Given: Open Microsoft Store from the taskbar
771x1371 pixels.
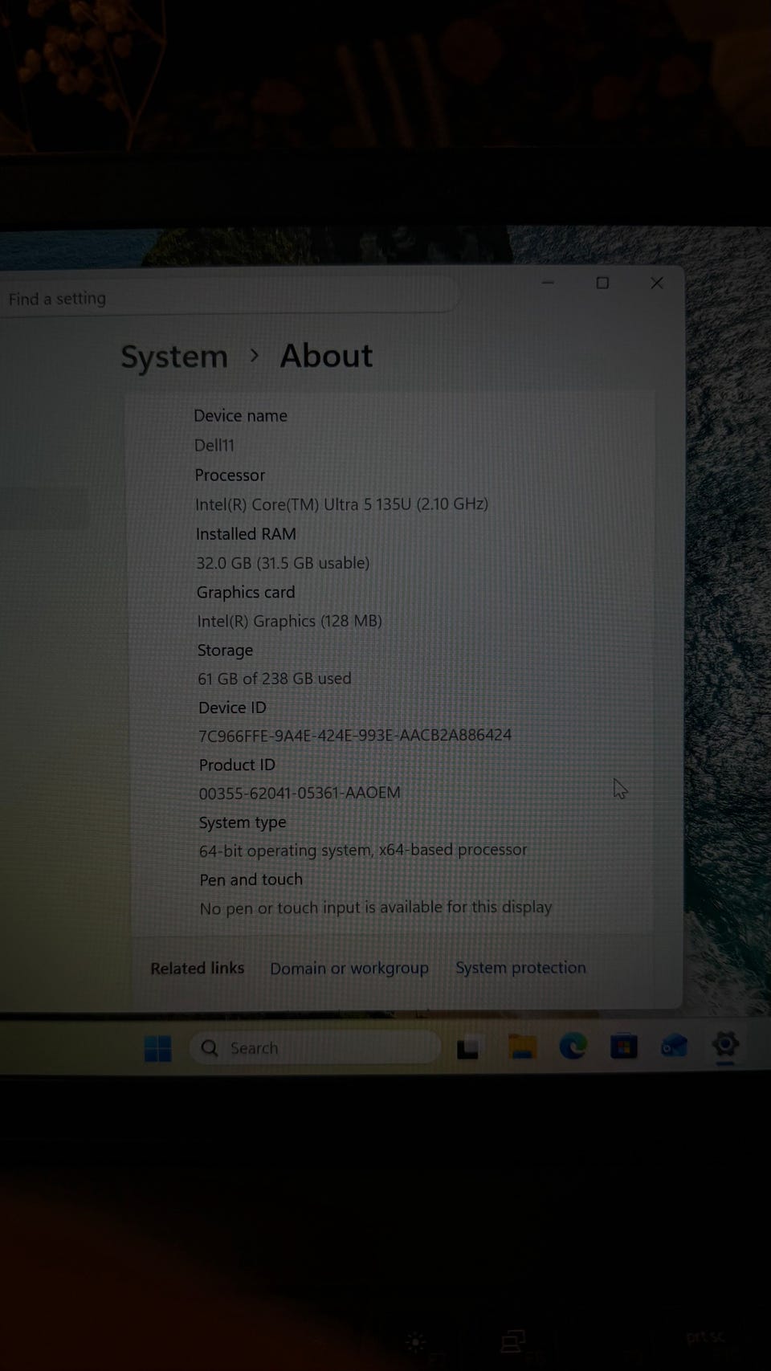Looking at the screenshot, I should pos(623,1046).
